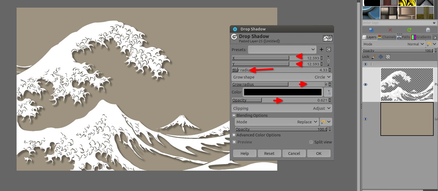Confirm Drop Shadow with OK

pyautogui.click(x=319, y=154)
